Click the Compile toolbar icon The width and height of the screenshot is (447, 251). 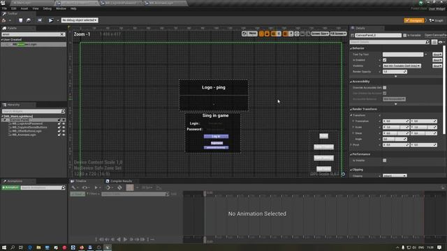(x=3, y=20)
